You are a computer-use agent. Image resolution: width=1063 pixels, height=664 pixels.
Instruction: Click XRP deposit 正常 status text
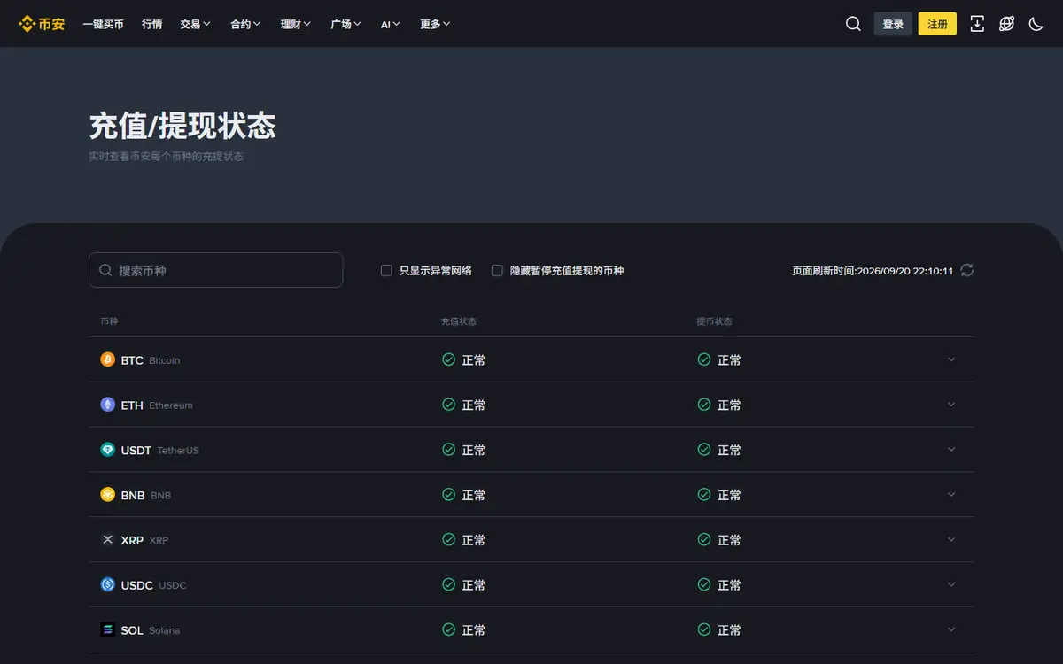pos(474,540)
